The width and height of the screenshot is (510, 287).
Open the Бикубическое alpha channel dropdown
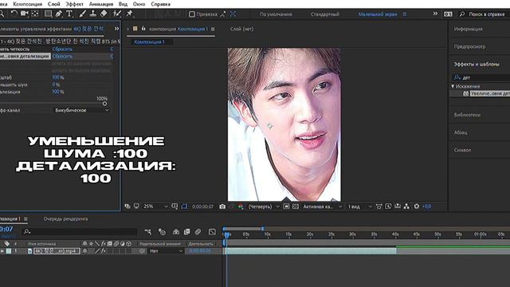[81, 110]
